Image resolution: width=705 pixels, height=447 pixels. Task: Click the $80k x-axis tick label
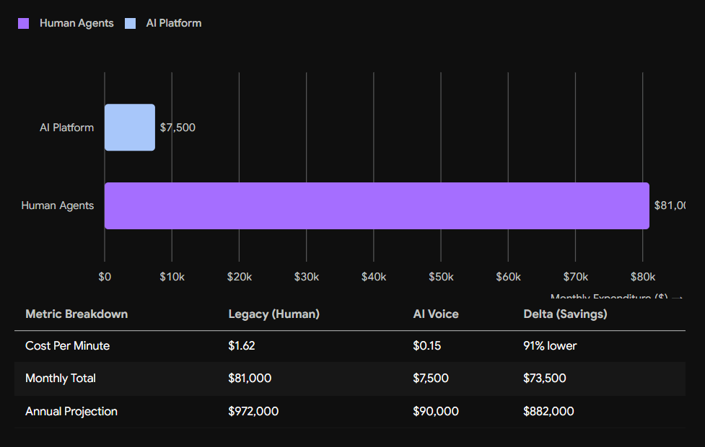pos(643,277)
